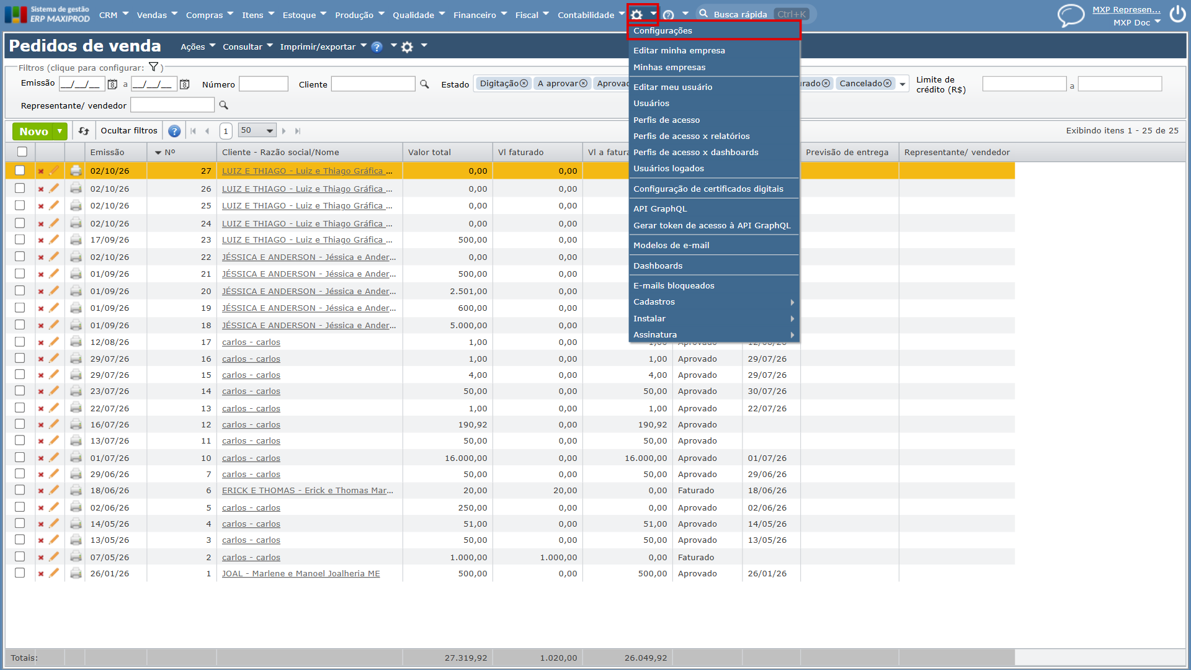Open the JOAL - Marlene e Manoel Joalheria link

coord(301,573)
